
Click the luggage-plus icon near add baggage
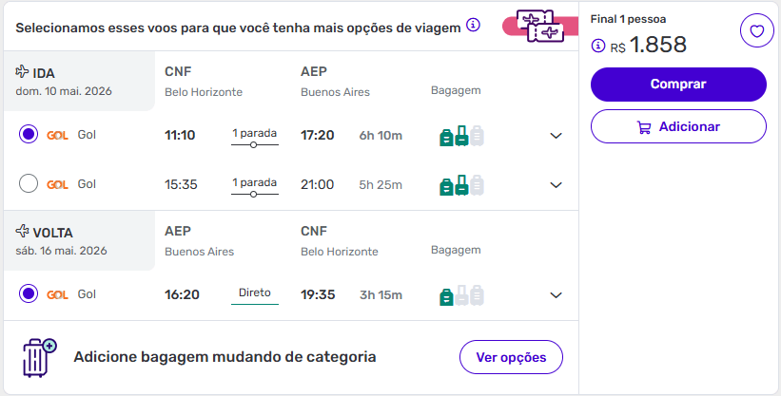39,358
